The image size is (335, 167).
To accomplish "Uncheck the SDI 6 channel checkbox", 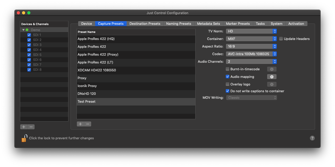I will coord(29,60).
